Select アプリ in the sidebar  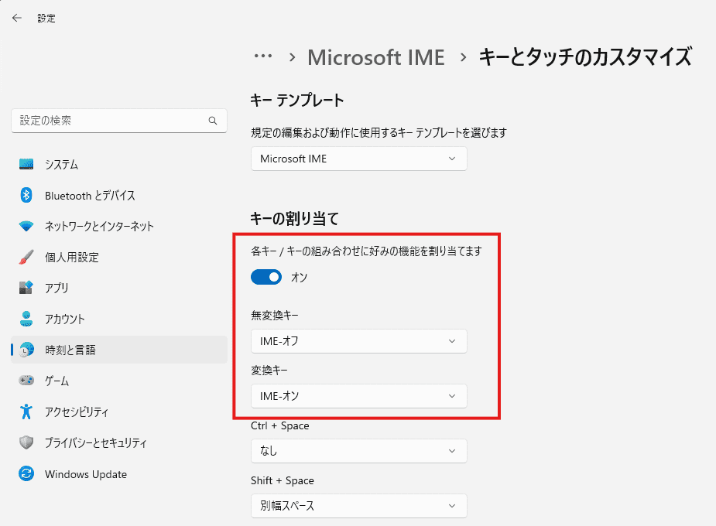(x=119, y=288)
